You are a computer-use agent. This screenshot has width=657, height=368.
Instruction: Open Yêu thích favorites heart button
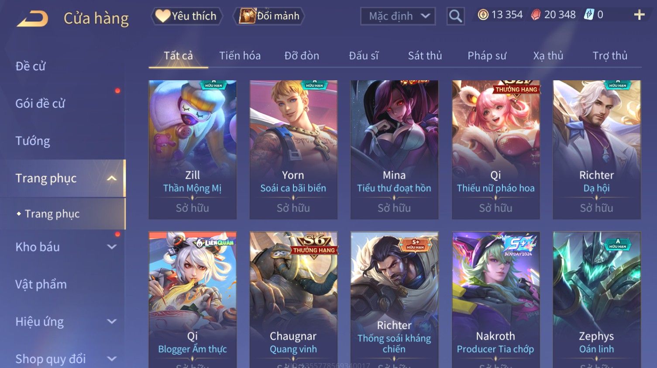coord(186,16)
